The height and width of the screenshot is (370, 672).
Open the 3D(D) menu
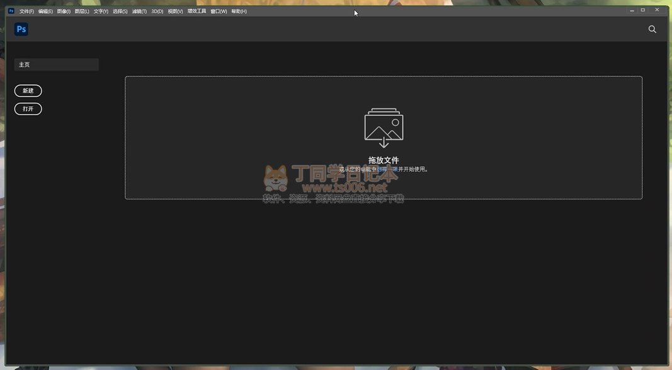coord(157,11)
